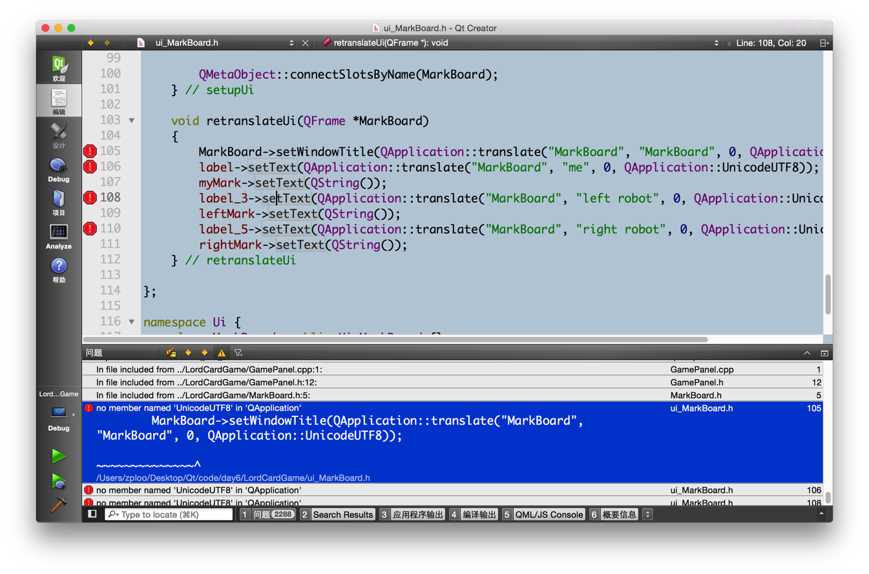Click the green Run button
Screen dimensions: 869x574
click(59, 456)
